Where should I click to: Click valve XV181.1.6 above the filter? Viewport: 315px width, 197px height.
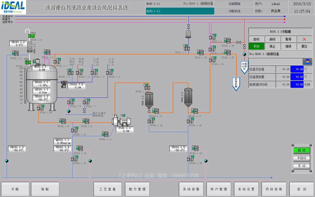[32, 36]
